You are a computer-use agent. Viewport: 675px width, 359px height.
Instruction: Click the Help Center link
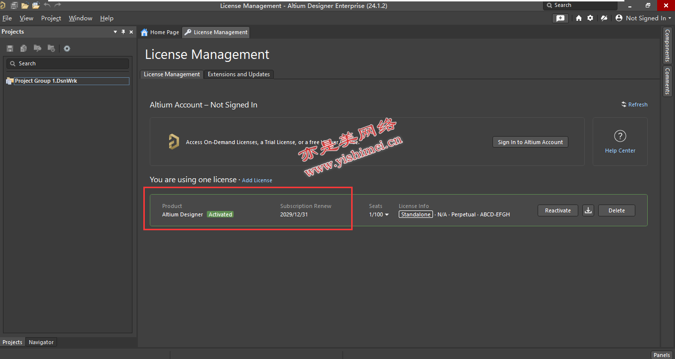click(620, 151)
